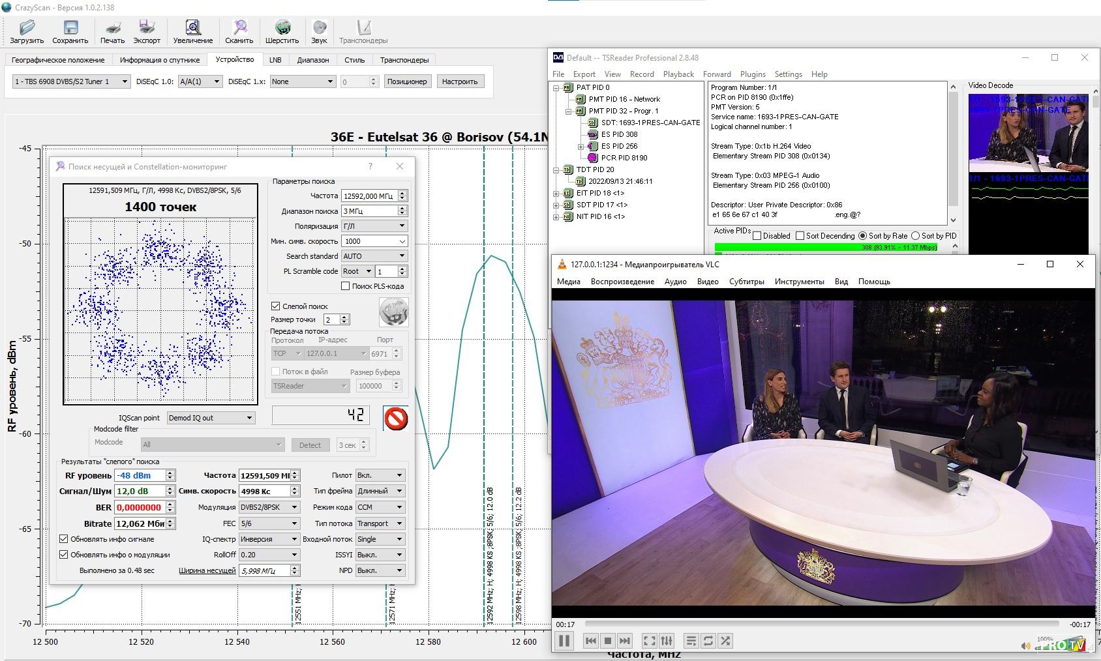Click the Настроить button

pyautogui.click(x=459, y=81)
